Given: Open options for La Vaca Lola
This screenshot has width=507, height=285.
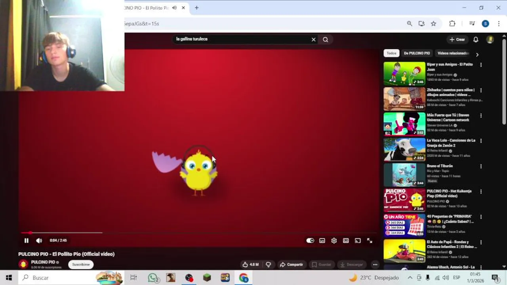Looking at the screenshot, I should point(481,141).
